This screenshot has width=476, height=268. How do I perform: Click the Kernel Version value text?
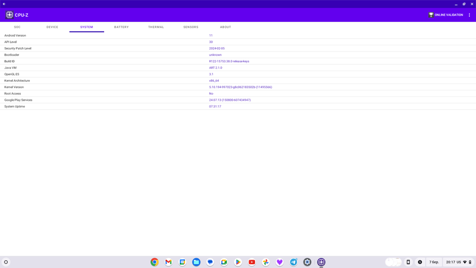point(240,87)
